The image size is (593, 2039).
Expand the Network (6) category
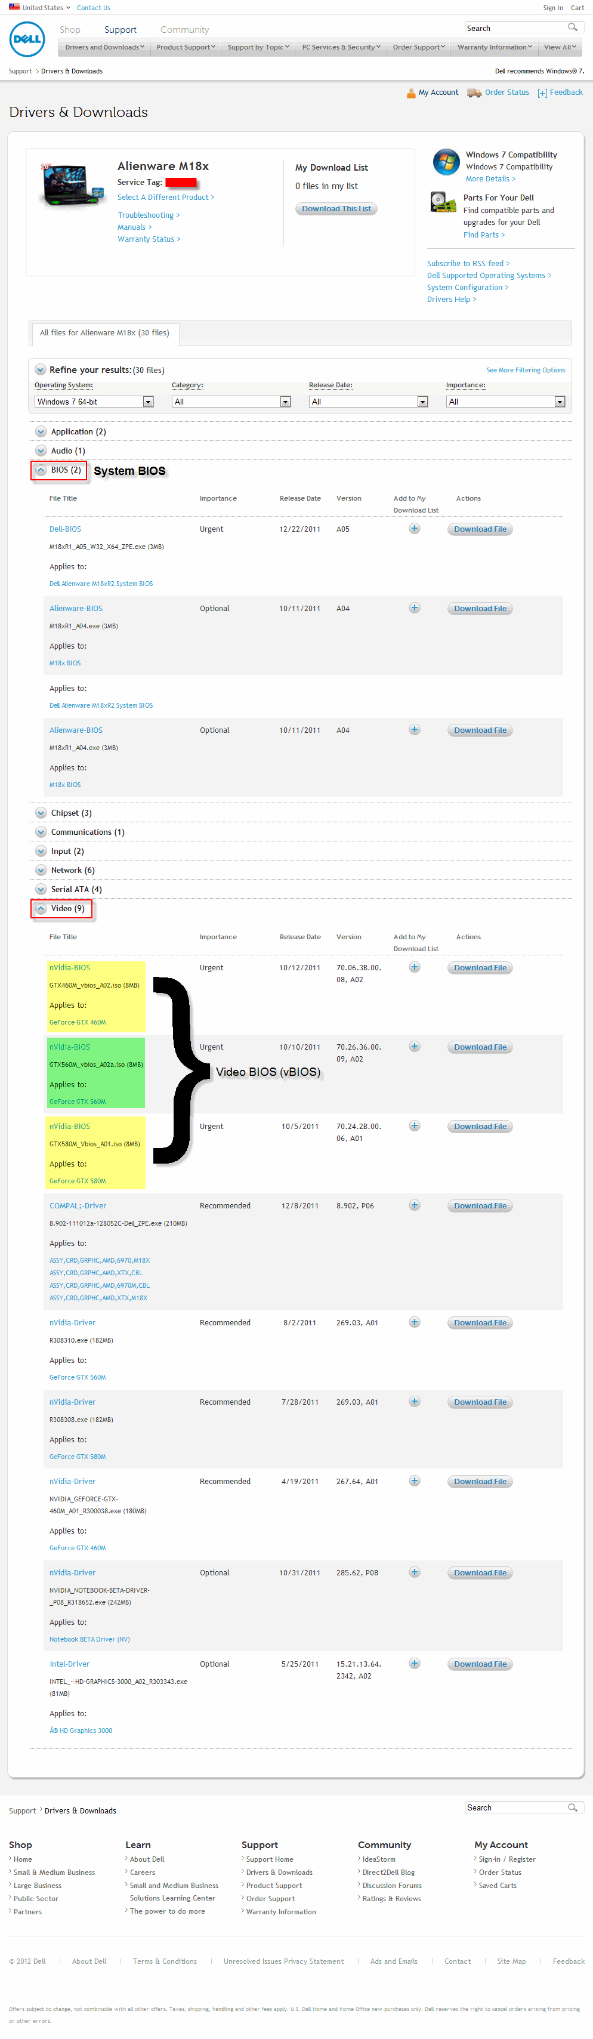pos(41,870)
